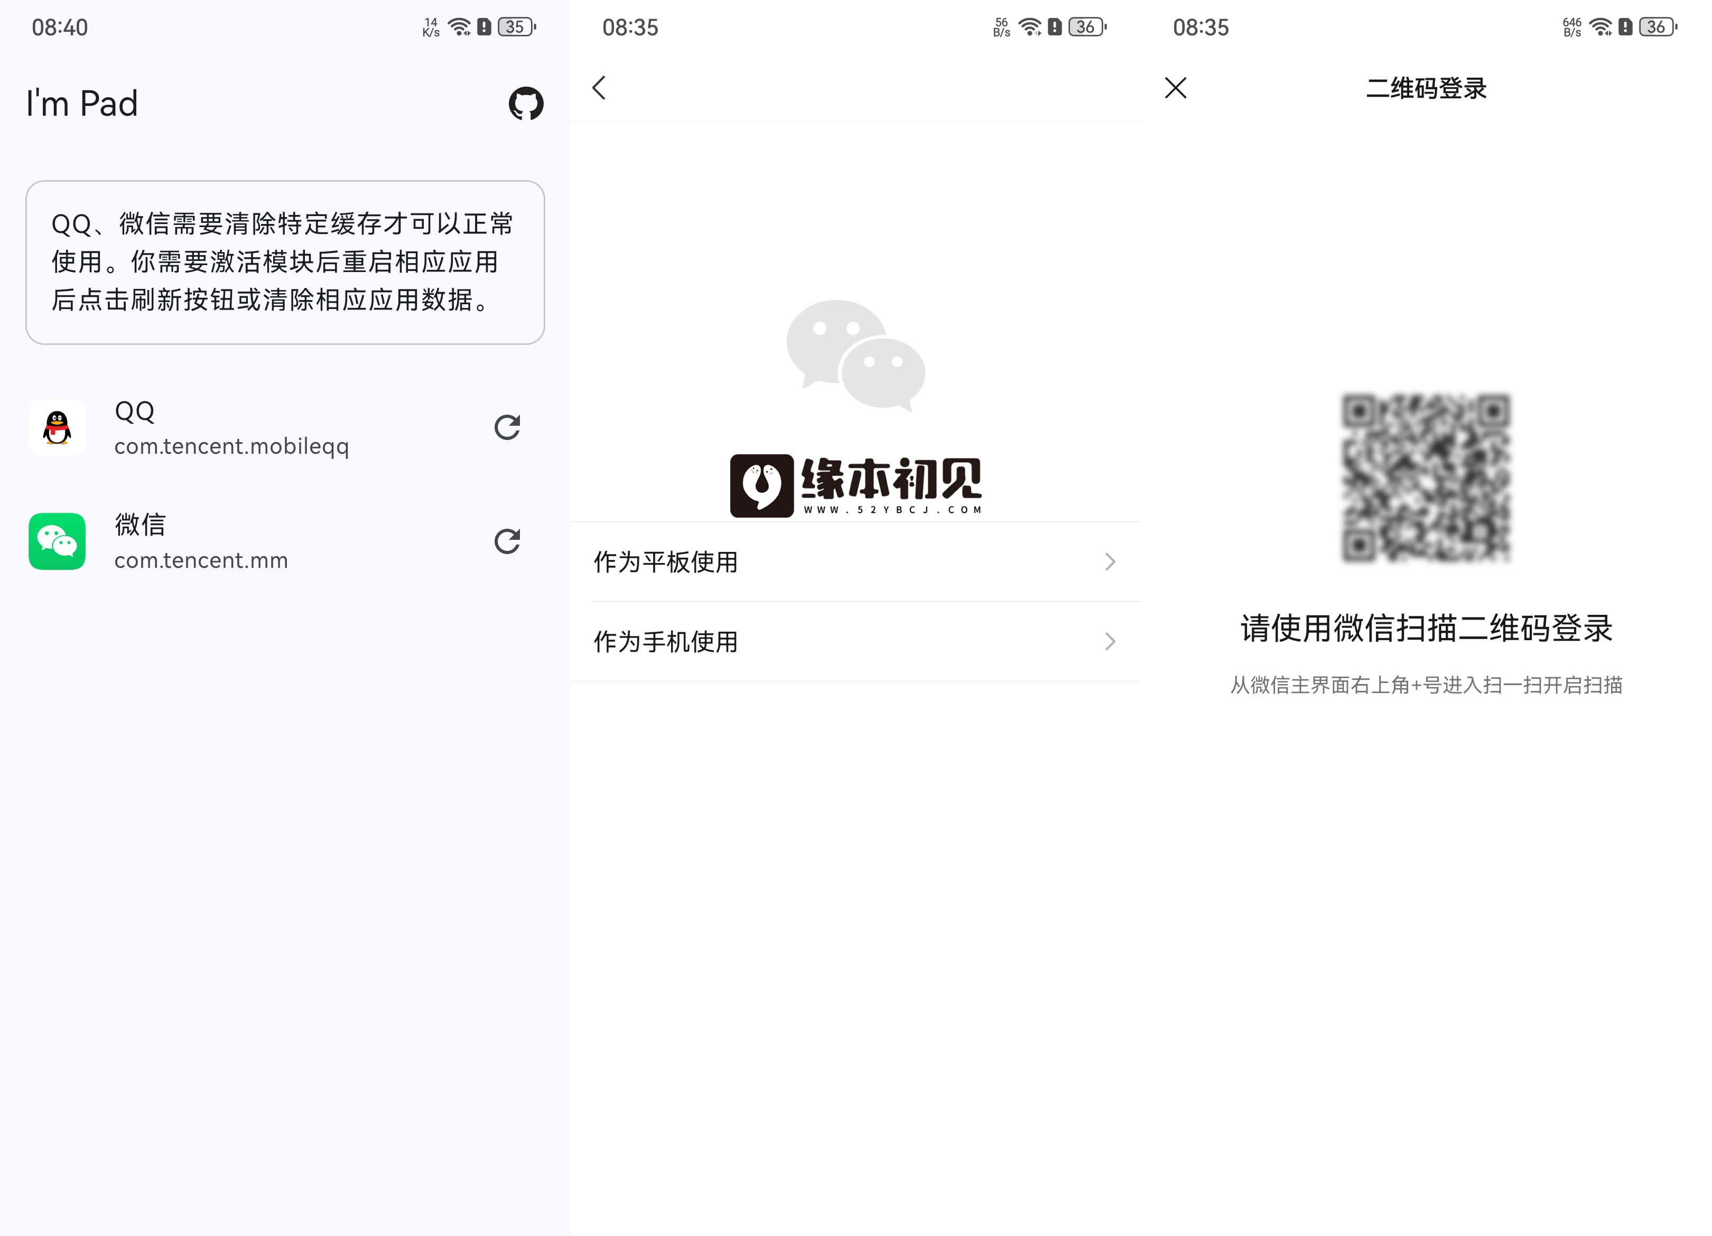Tap the green WeChat app icon
Screen dimensions: 1712x1236
(x=57, y=541)
